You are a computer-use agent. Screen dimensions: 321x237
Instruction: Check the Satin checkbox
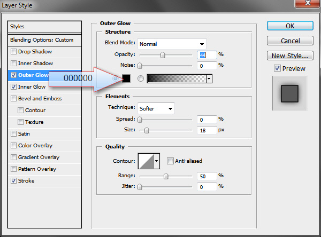click(x=13, y=133)
